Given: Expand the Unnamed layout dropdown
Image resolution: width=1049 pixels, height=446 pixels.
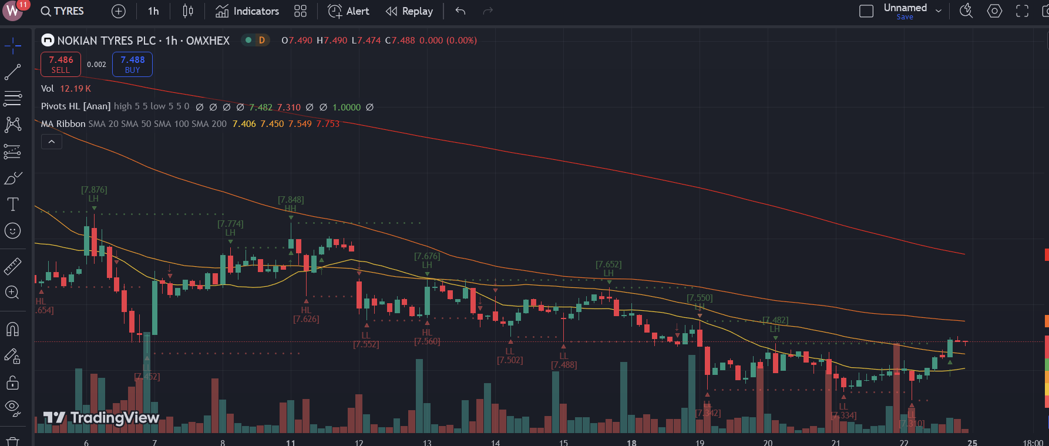Looking at the screenshot, I should 939,11.
